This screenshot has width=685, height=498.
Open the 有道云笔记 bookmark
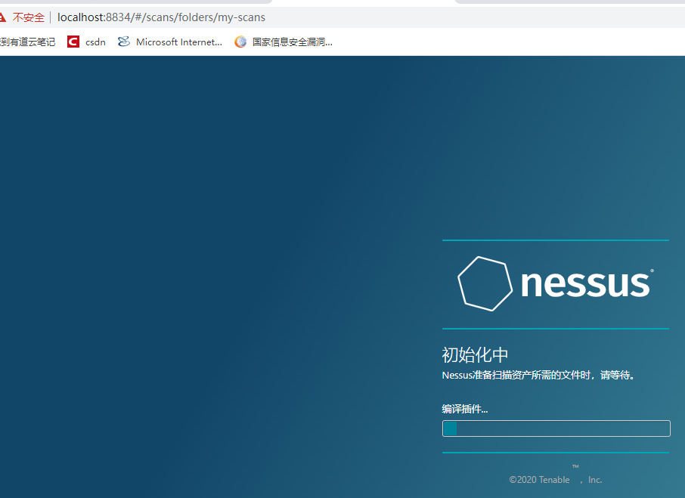[x=27, y=42]
